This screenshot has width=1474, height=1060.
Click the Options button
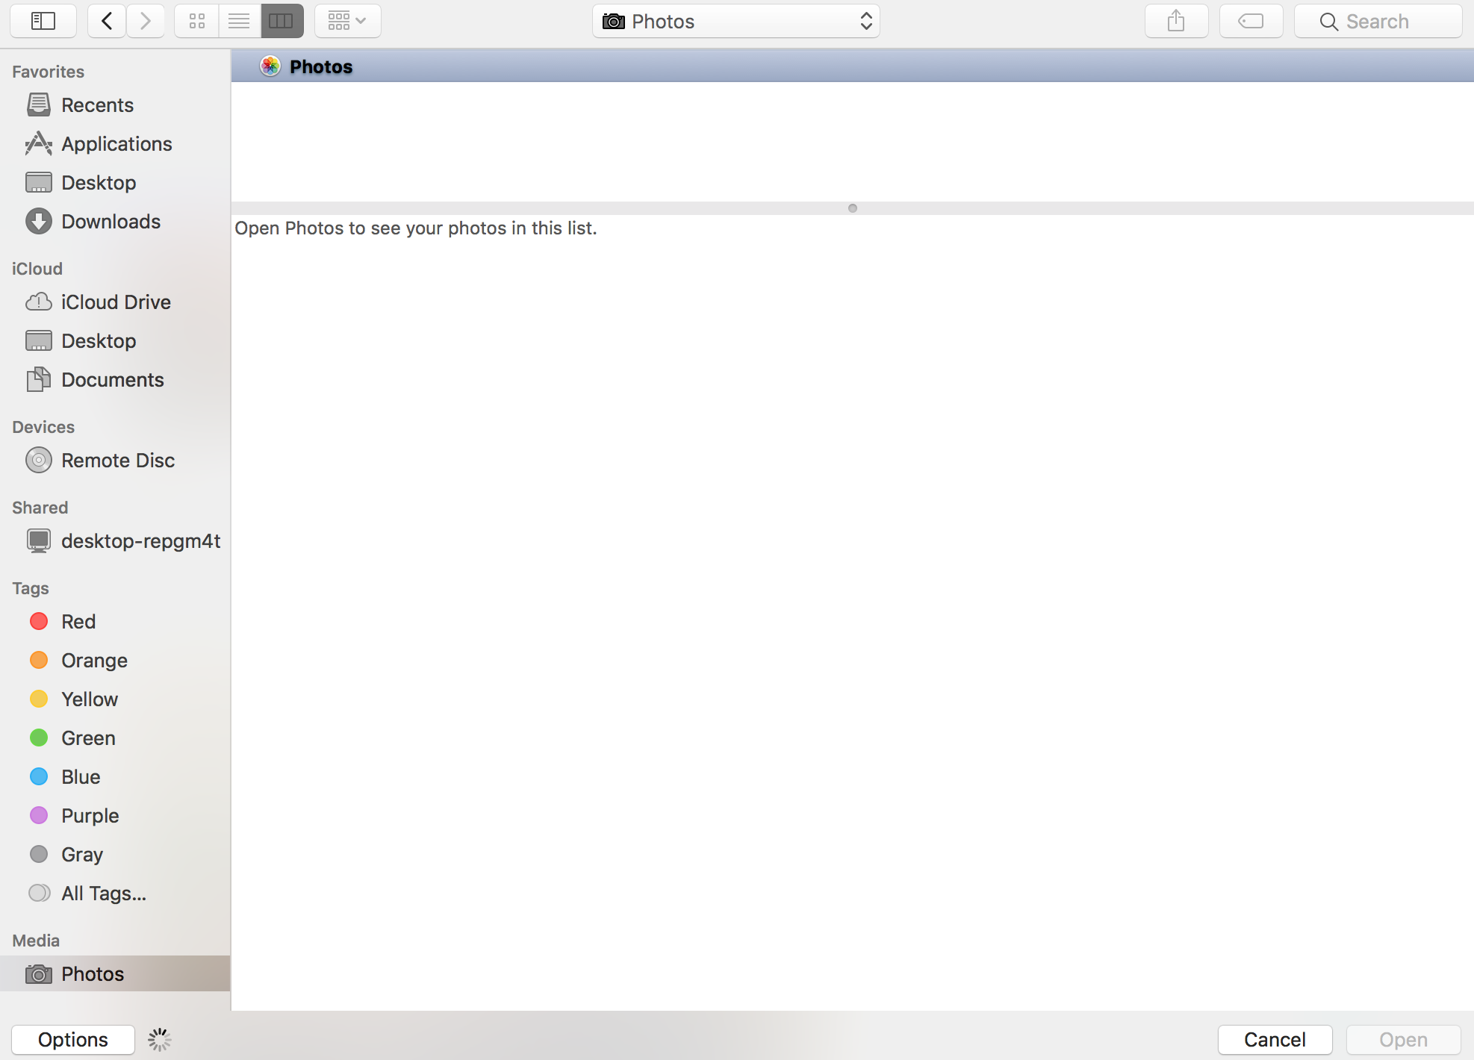tap(73, 1039)
